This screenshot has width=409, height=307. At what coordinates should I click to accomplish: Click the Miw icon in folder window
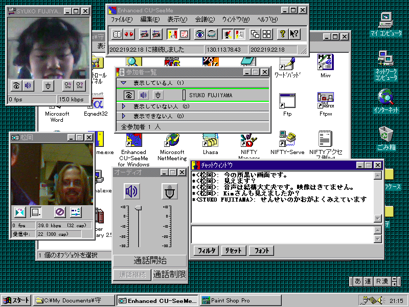pos(326,62)
